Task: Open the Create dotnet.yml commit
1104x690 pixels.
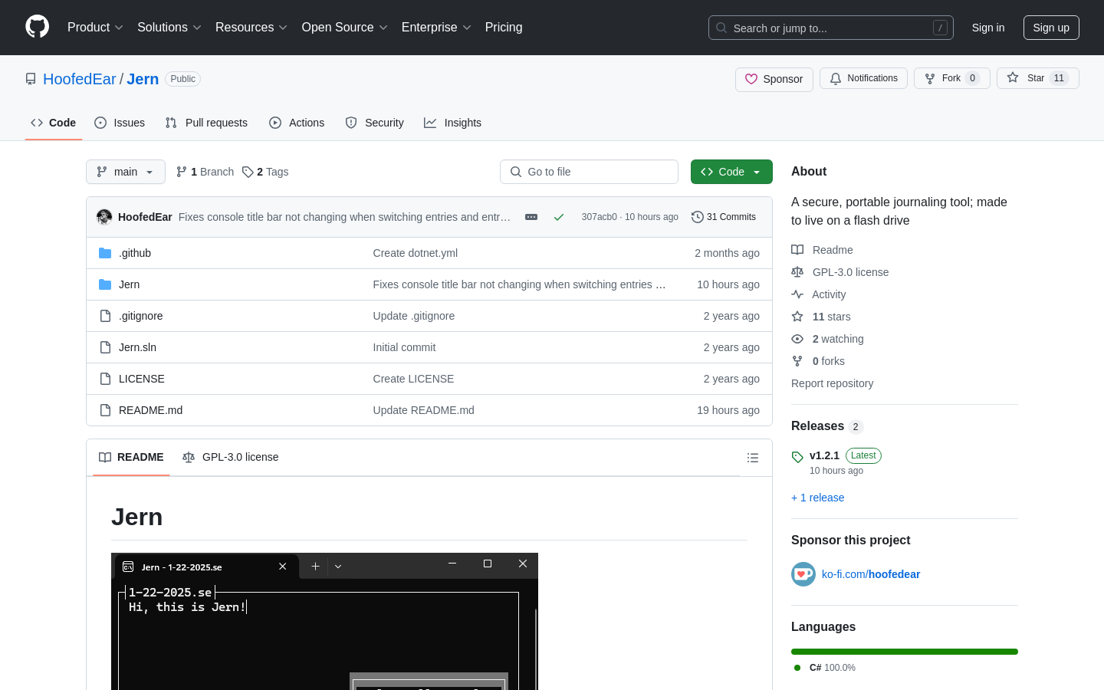Action: [x=415, y=253]
